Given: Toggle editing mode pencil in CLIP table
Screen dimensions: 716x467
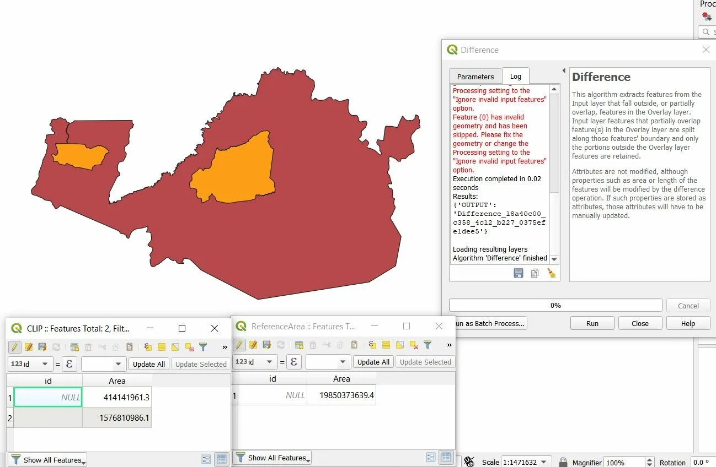Looking at the screenshot, I should (x=15, y=347).
